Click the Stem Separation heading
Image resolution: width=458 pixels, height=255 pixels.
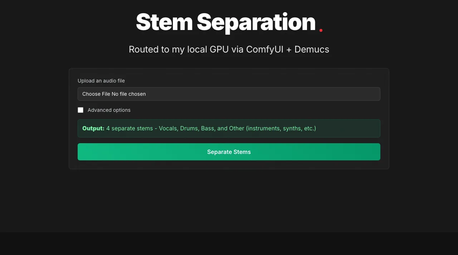click(x=229, y=22)
